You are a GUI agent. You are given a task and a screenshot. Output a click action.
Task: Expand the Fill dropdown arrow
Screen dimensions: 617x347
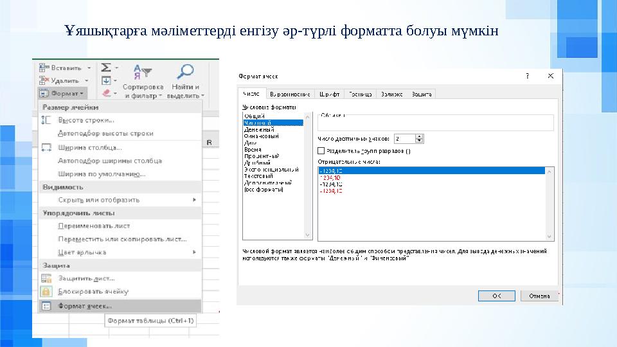pos(115,81)
